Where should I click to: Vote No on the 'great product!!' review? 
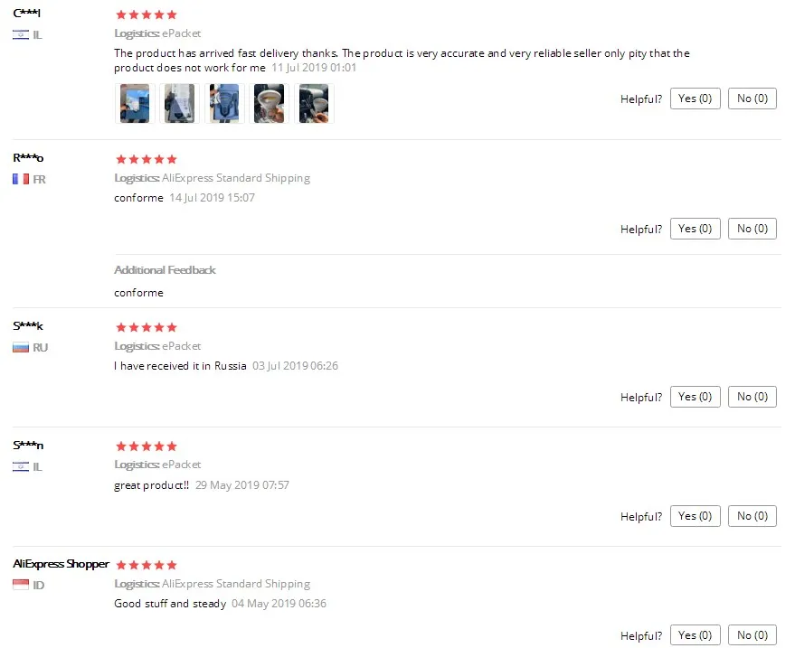(x=752, y=516)
